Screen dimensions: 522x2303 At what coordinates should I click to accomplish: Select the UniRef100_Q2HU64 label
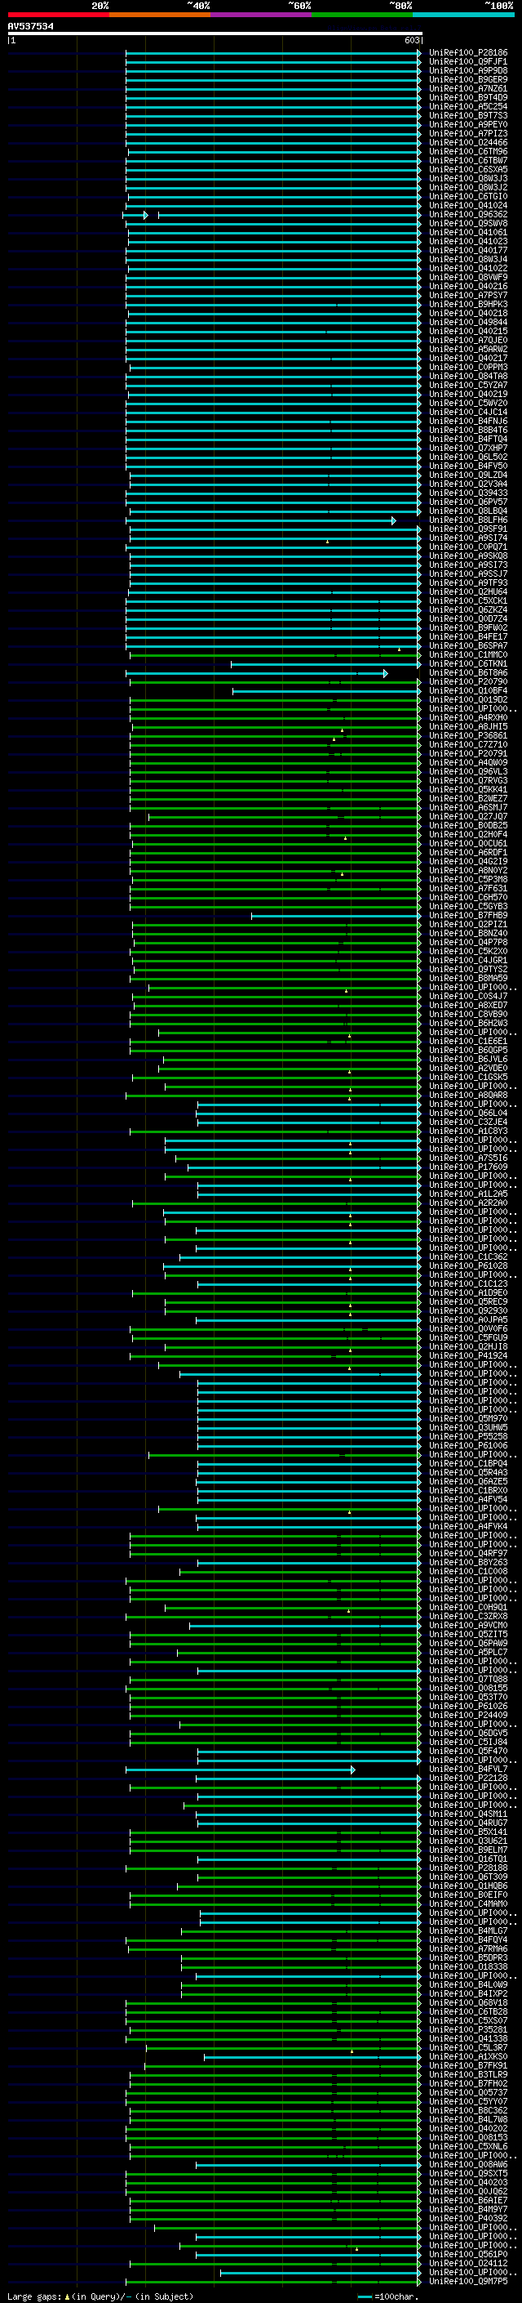pyautogui.click(x=467, y=591)
